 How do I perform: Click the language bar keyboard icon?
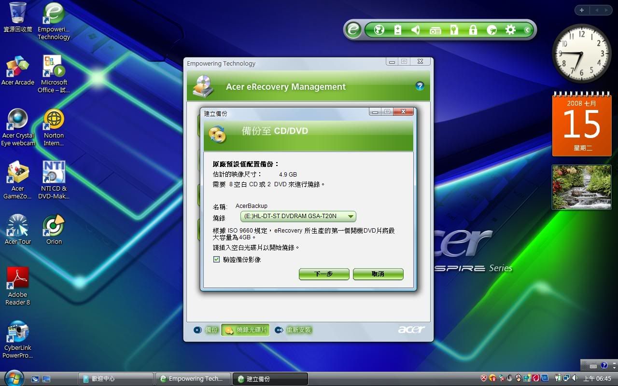click(593, 366)
